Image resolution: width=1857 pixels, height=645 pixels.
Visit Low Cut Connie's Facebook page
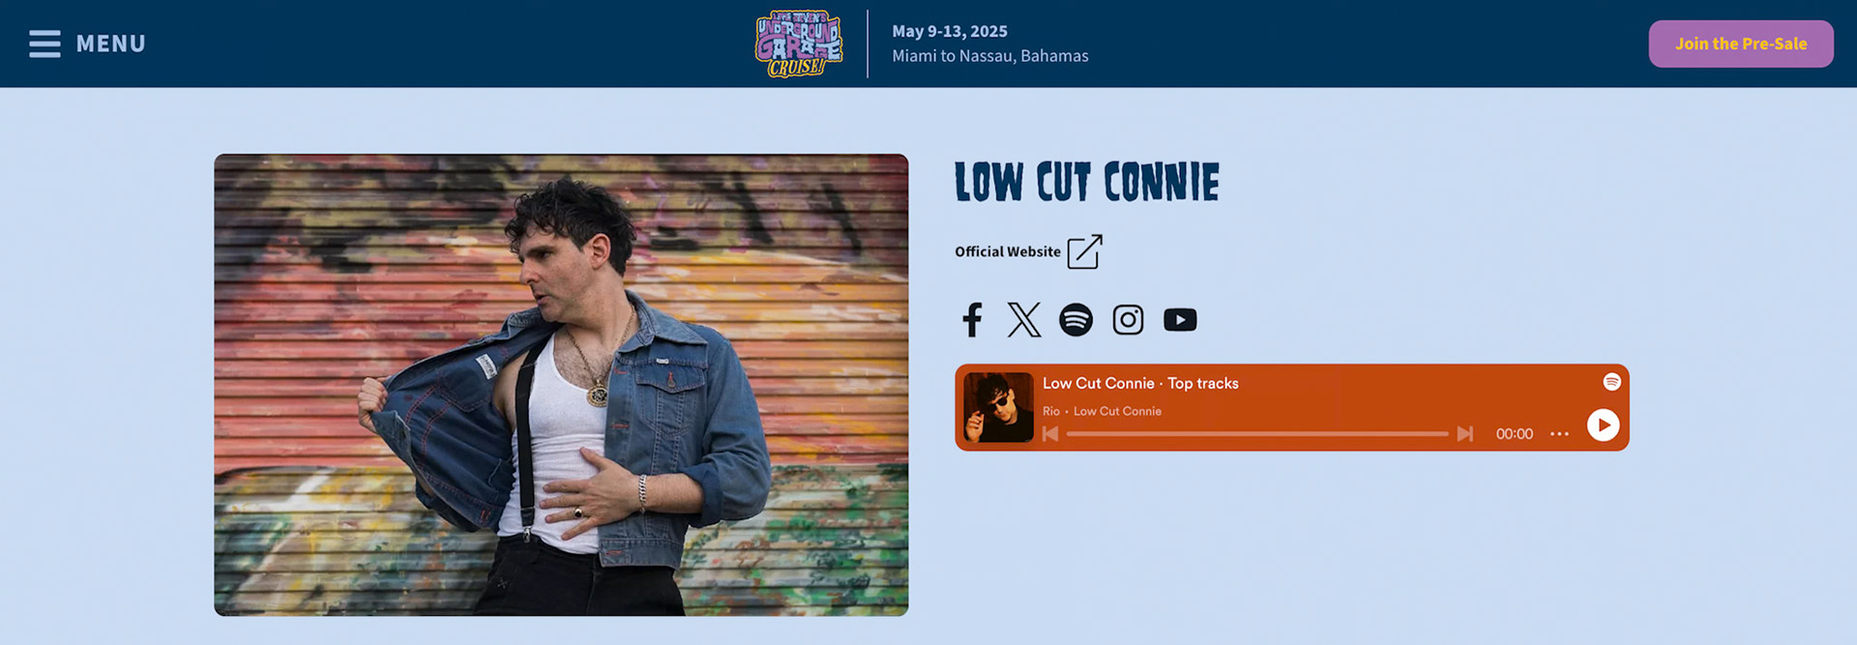coord(973,319)
